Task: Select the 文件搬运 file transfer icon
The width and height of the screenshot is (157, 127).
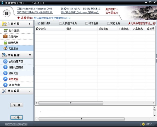Action: coord(5,31)
